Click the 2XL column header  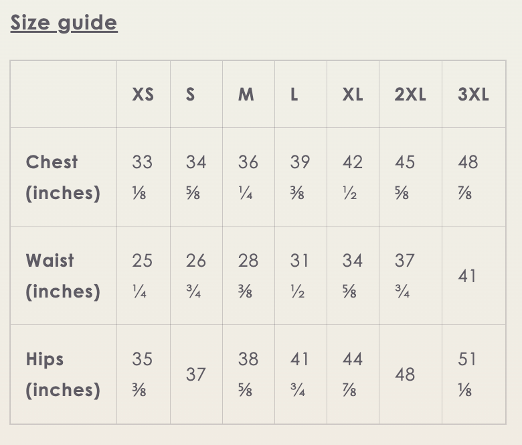pyautogui.click(x=410, y=94)
